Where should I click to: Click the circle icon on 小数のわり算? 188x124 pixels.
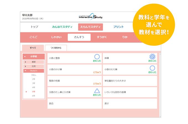(x=152, y=68)
